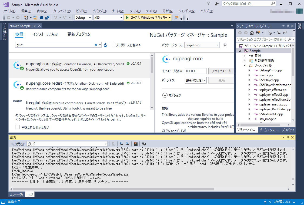This screenshot has height=205, width=304.
Task: Switch to the Installed tab in NuGet
Action: click(x=45, y=34)
